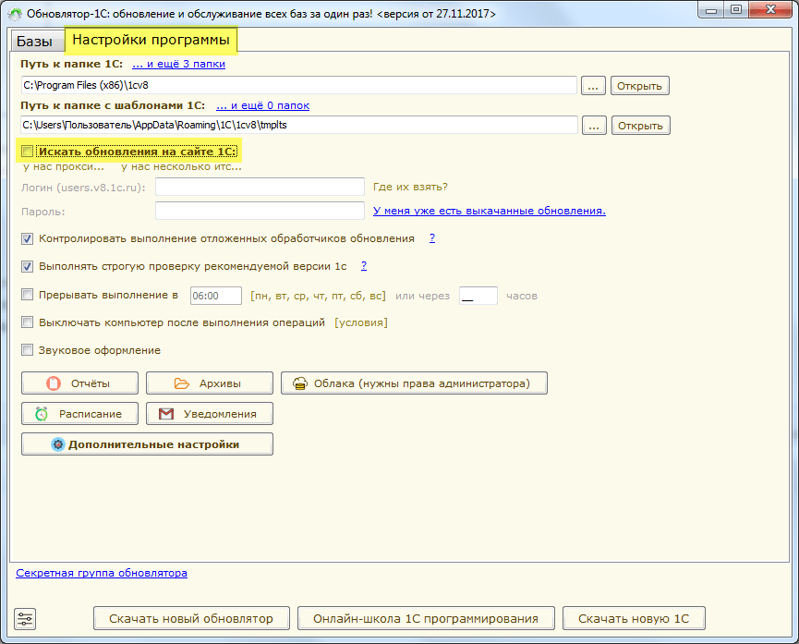Open Дополнительные настройки gear button
Screen dimensions: 799x644
coord(147,444)
